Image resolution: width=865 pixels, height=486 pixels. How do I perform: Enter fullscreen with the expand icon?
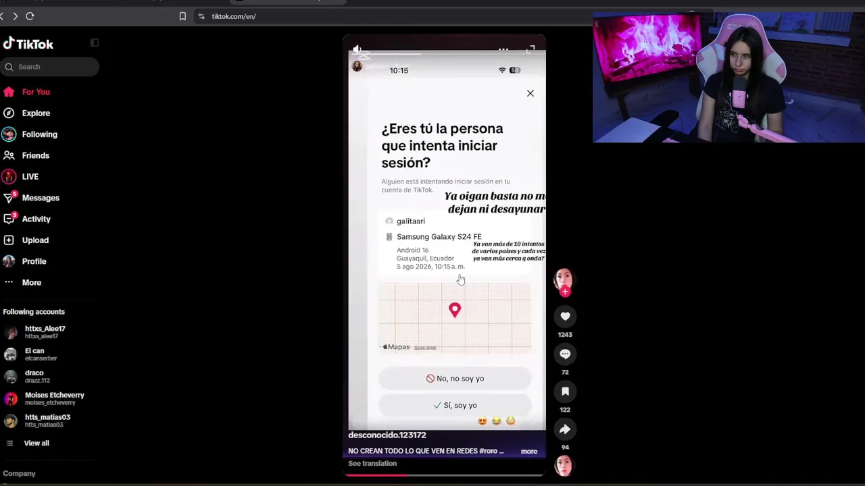coord(530,50)
